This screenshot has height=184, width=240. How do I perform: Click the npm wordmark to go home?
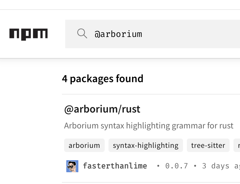[x=28, y=34]
